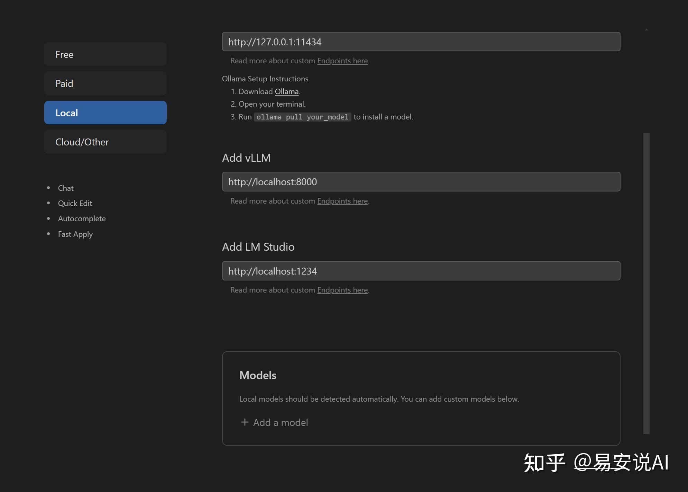Click the LM Studio endpoint field localhost:1234
688x492 pixels.
[421, 271]
